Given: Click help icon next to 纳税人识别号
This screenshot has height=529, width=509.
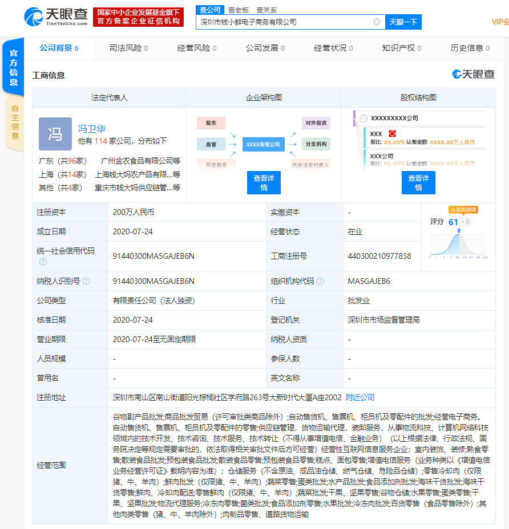Looking at the screenshot, I should (x=86, y=281).
